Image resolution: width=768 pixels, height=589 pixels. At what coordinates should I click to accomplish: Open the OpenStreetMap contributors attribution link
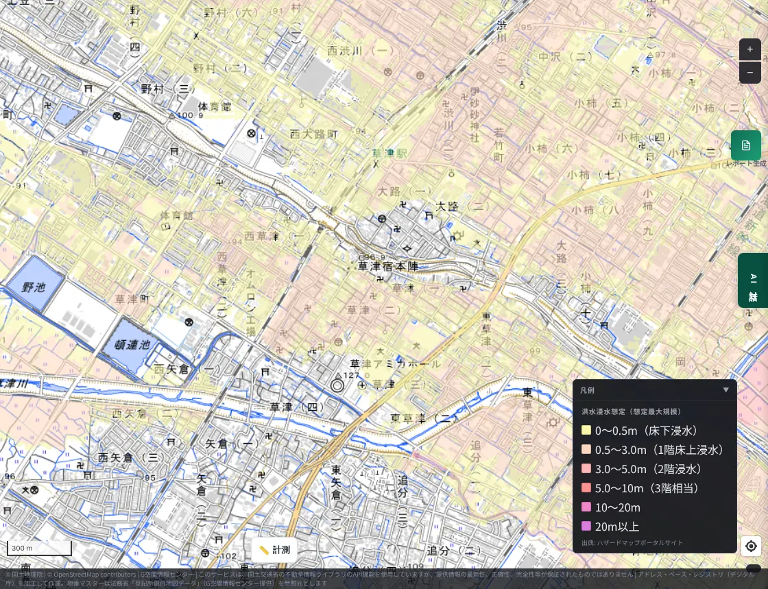(92, 575)
